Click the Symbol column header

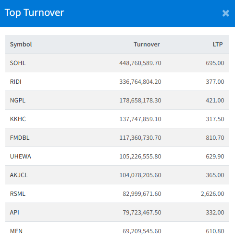point(21,45)
